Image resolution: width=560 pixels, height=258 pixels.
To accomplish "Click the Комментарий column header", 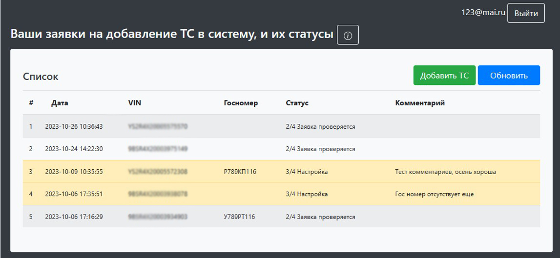I will pos(420,103).
